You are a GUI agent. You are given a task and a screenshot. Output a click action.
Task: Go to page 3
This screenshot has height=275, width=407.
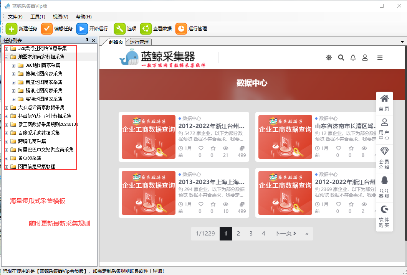click(x=251, y=234)
